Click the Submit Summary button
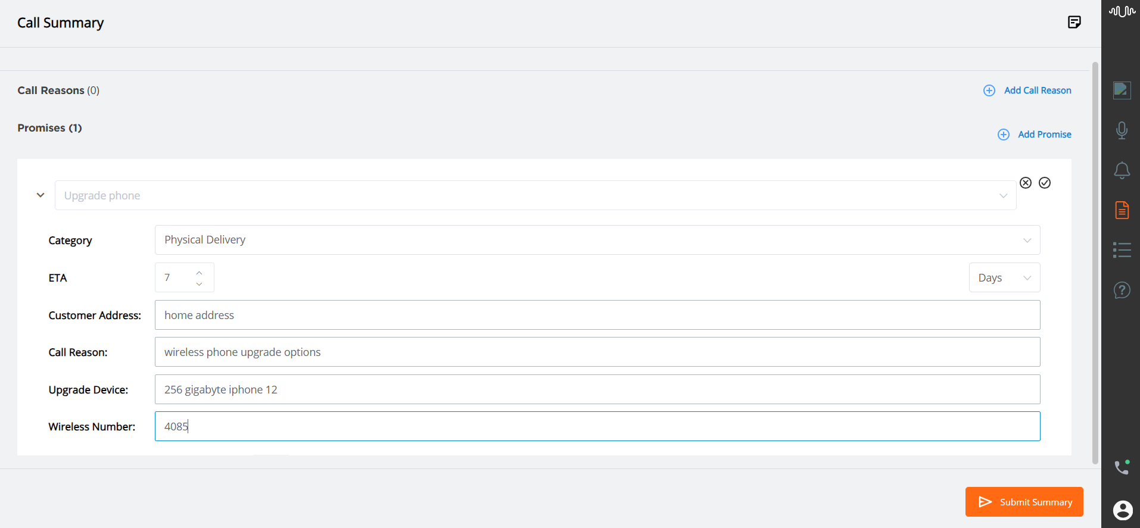Screen dimensions: 1140x528 pyautogui.click(x=1023, y=502)
